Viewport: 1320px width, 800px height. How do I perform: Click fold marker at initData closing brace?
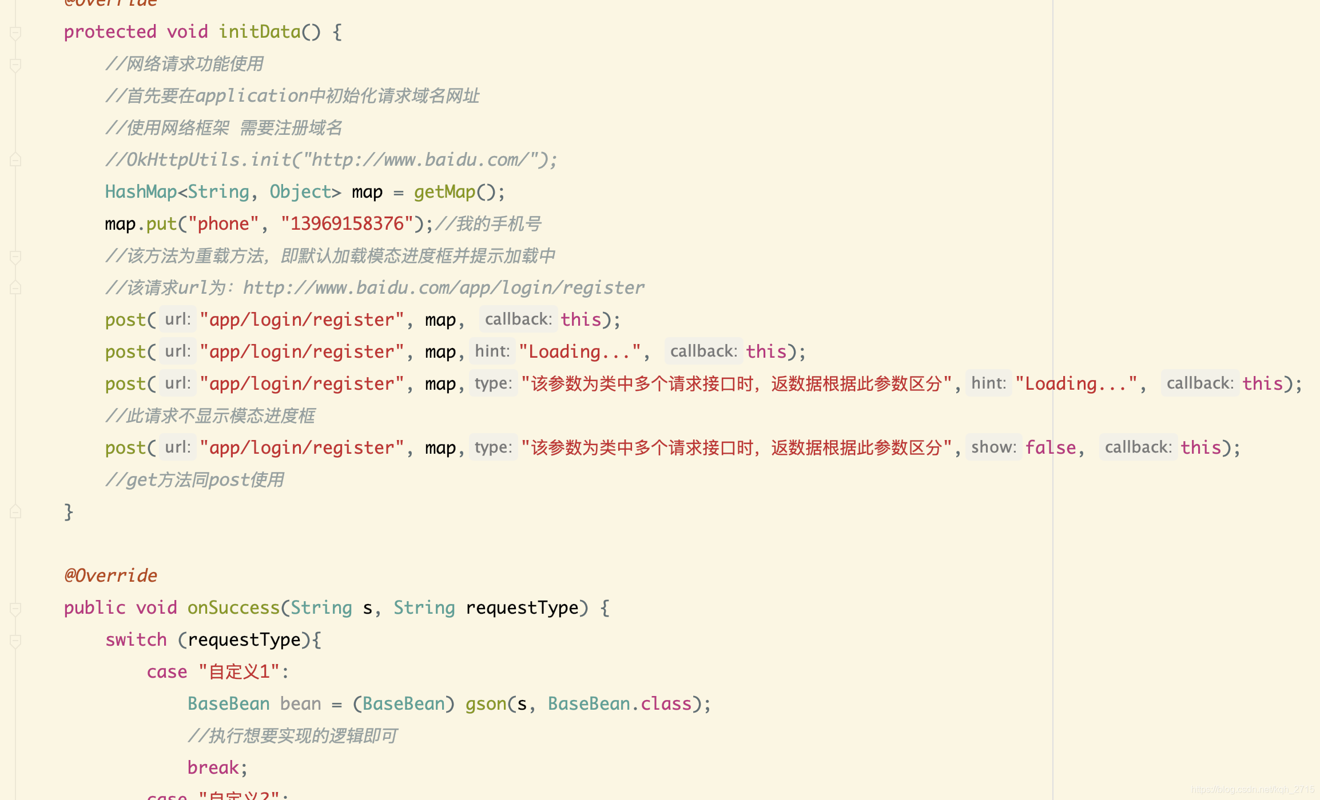(x=15, y=513)
